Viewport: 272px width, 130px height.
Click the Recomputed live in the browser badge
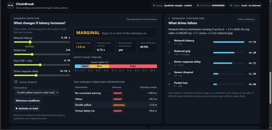(142, 19)
